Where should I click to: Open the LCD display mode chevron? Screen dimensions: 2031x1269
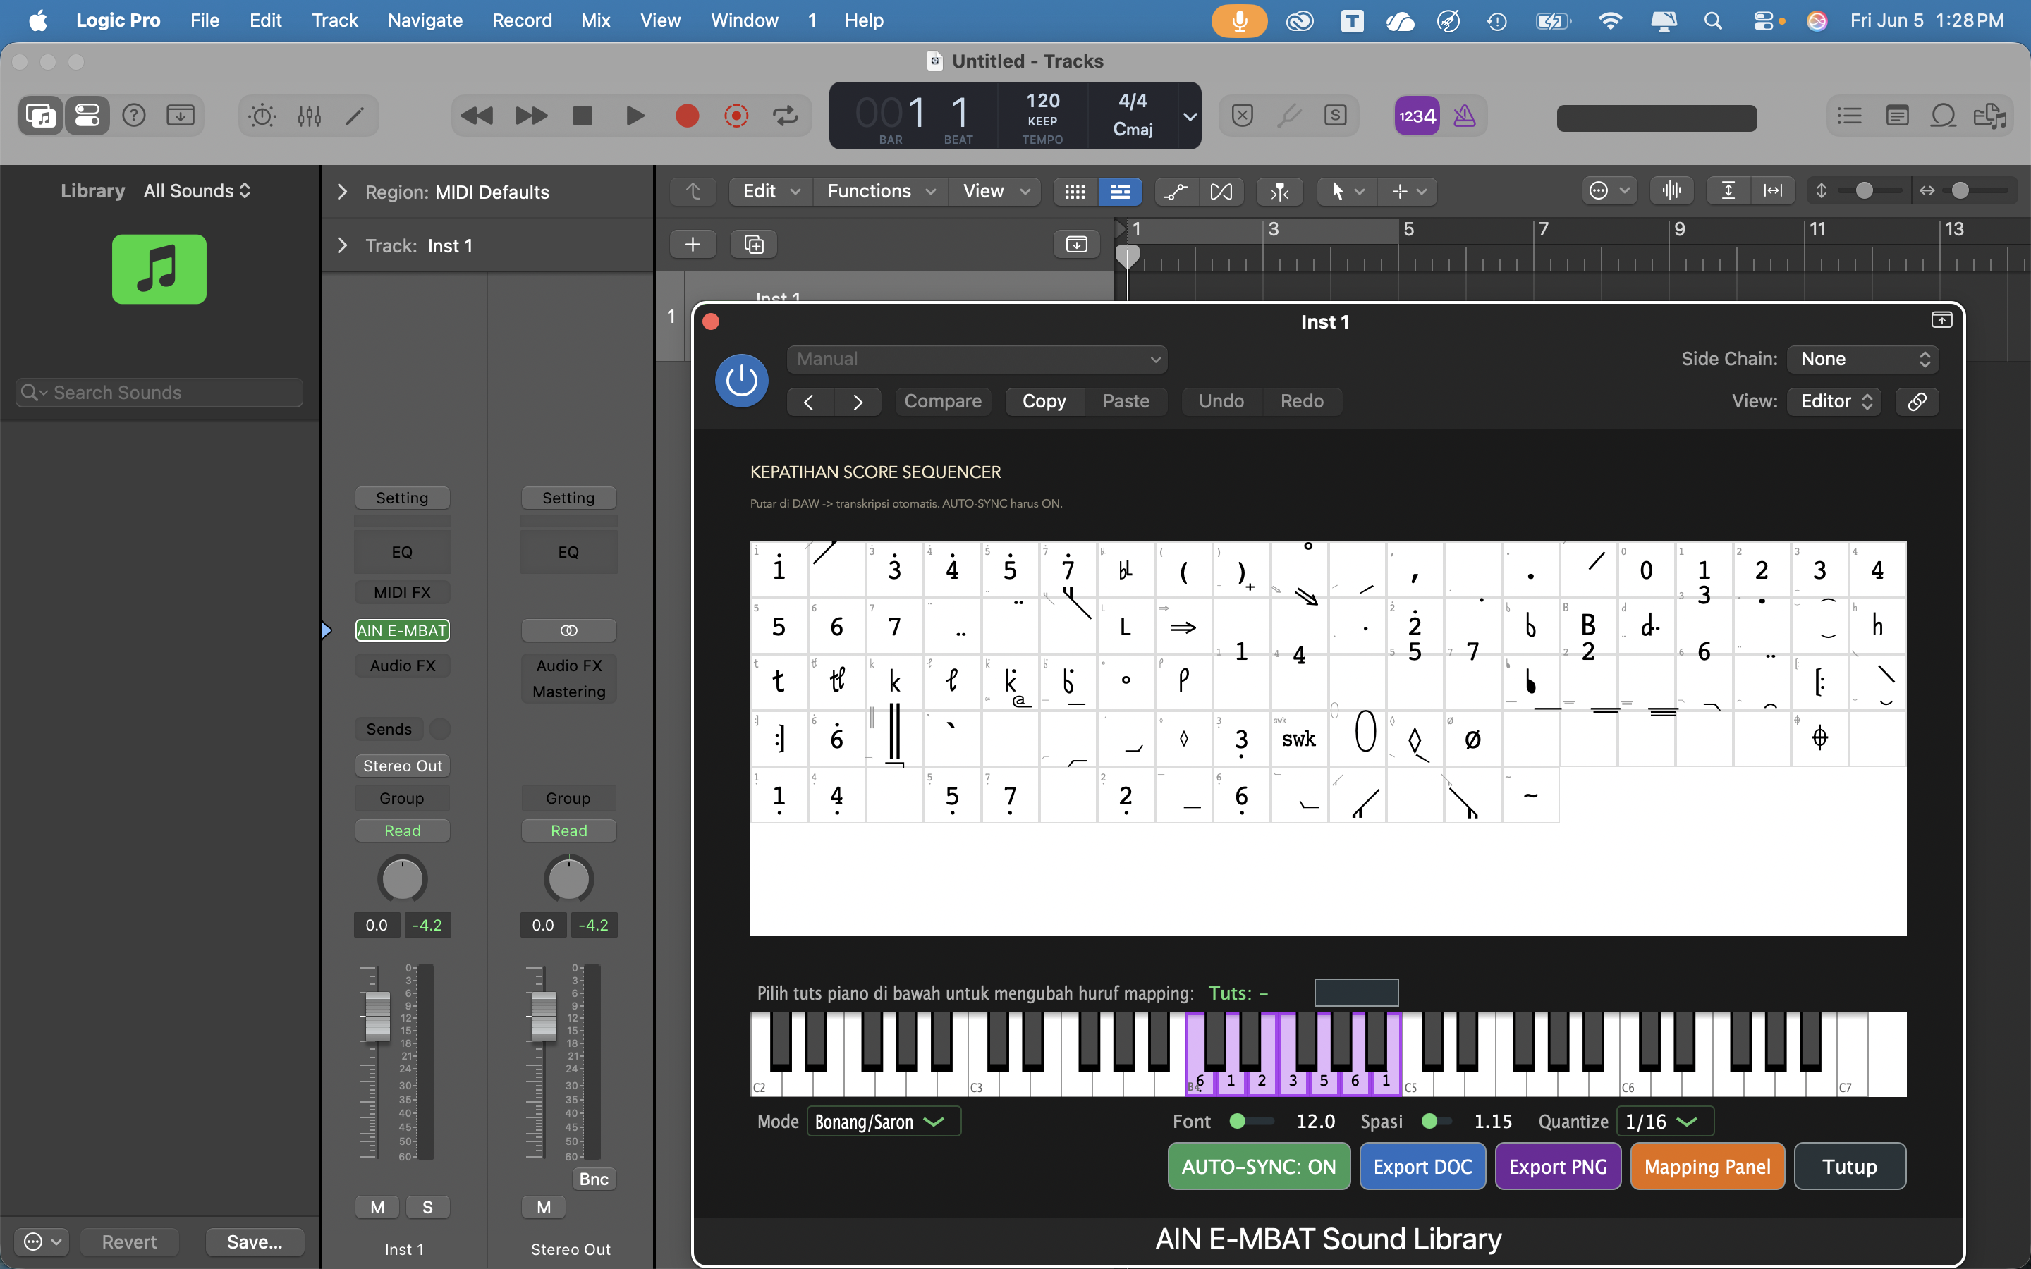1190,116
